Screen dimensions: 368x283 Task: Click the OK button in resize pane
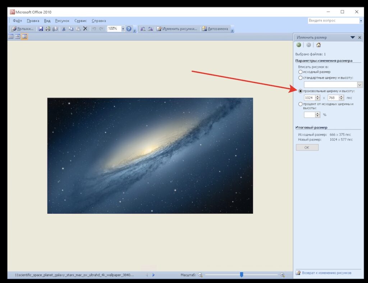point(307,147)
